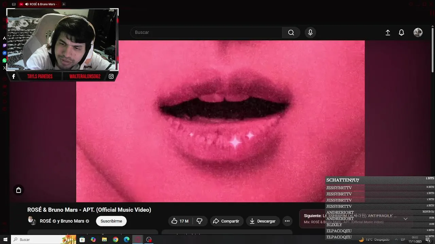This screenshot has height=244, width=435.
Task: Open Messenger in the browser sidebar
Action: [x=4, y=53]
